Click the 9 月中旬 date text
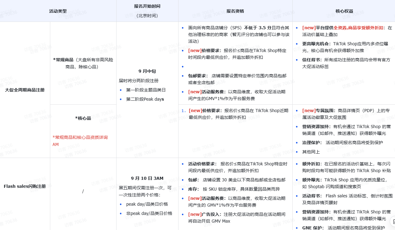The width and height of the screenshot is (395, 230). coord(147,71)
